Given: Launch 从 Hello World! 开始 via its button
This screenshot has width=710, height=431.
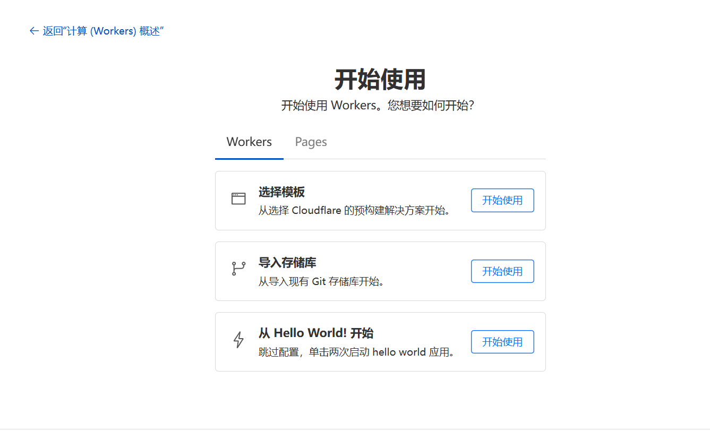Looking at the screenshot, I should (x=502, y=342).
